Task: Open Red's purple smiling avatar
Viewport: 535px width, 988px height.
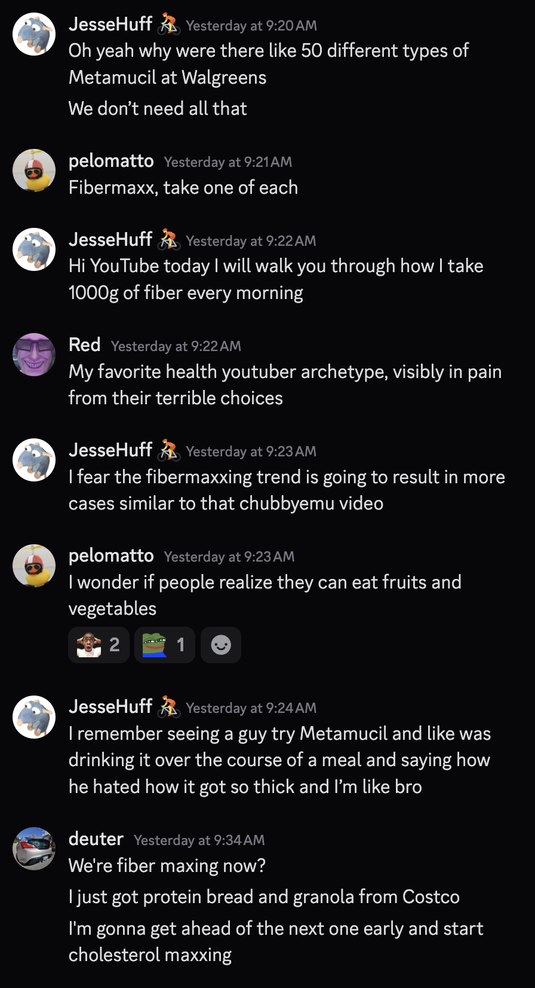Action: [x=34, y=355]
